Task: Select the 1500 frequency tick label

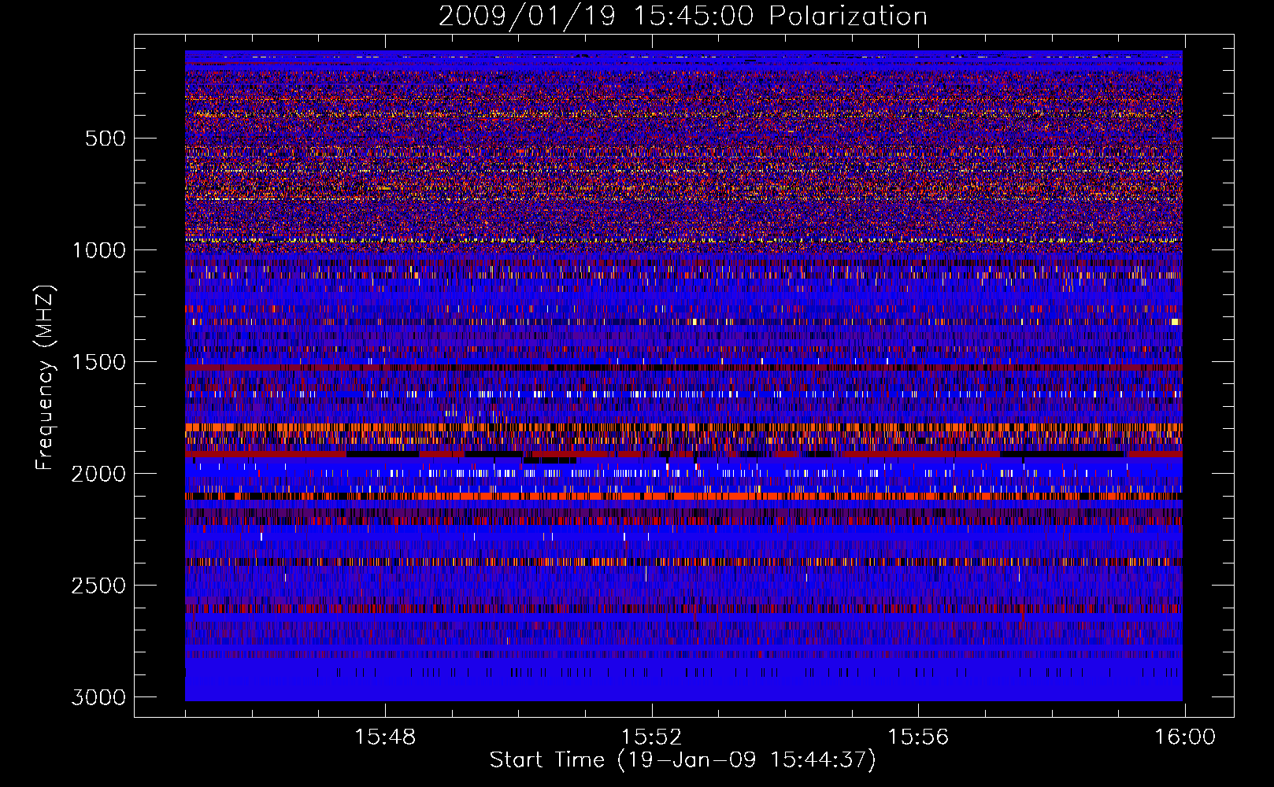Action: 98,362
